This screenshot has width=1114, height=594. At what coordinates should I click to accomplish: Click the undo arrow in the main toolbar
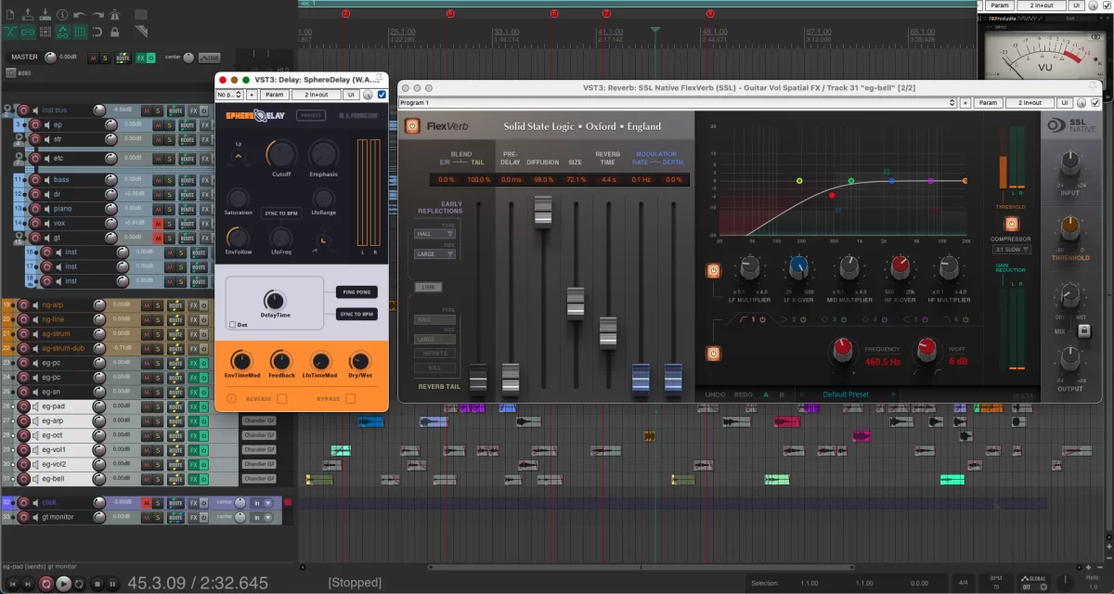[78, 16]
